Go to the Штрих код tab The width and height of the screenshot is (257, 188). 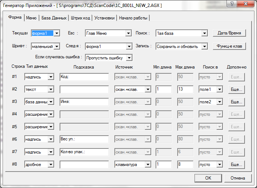tap(80, 18)
